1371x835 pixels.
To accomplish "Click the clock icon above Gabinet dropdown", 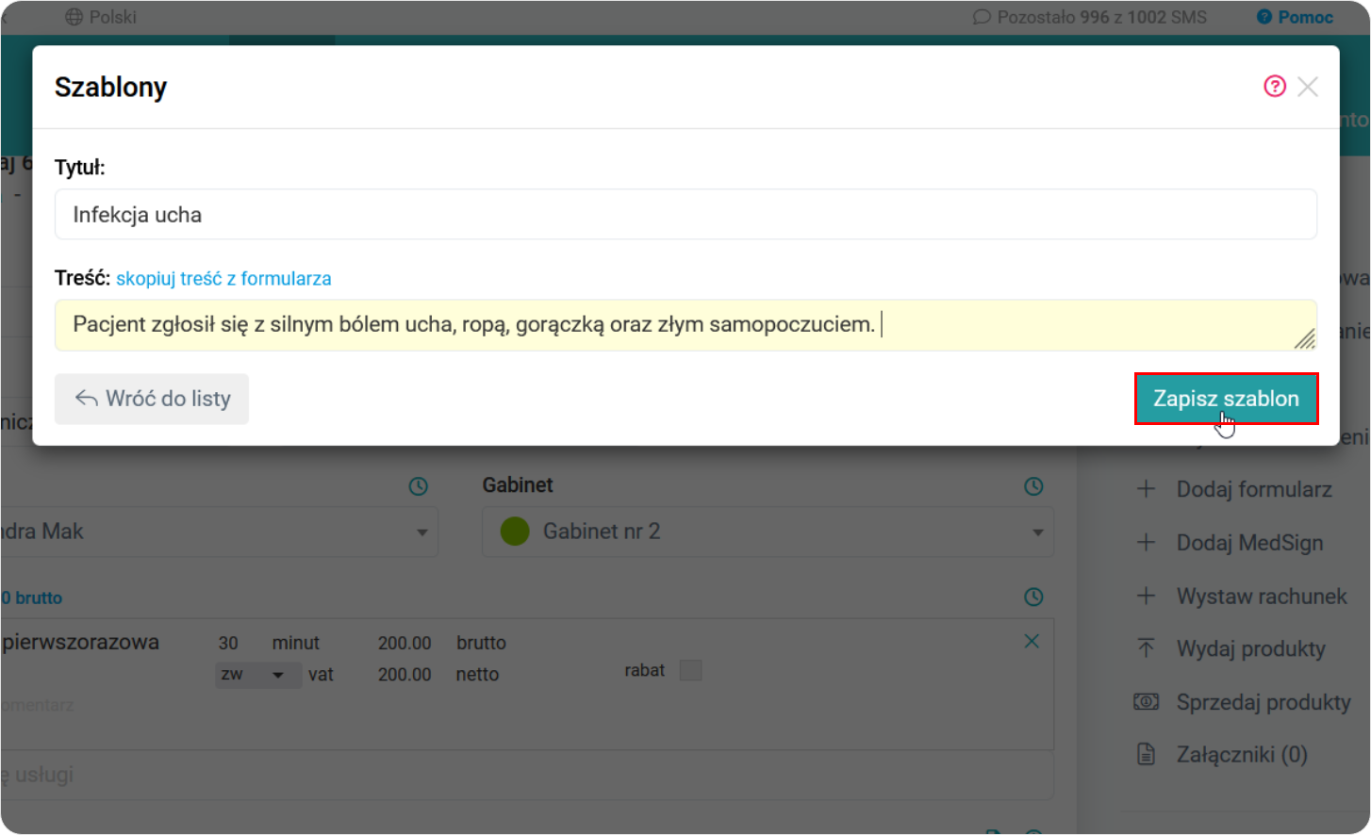I will (x=1033, y=486).
